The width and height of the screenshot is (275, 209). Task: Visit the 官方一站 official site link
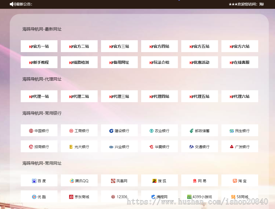pyautogui.click(x=39, y=46)
